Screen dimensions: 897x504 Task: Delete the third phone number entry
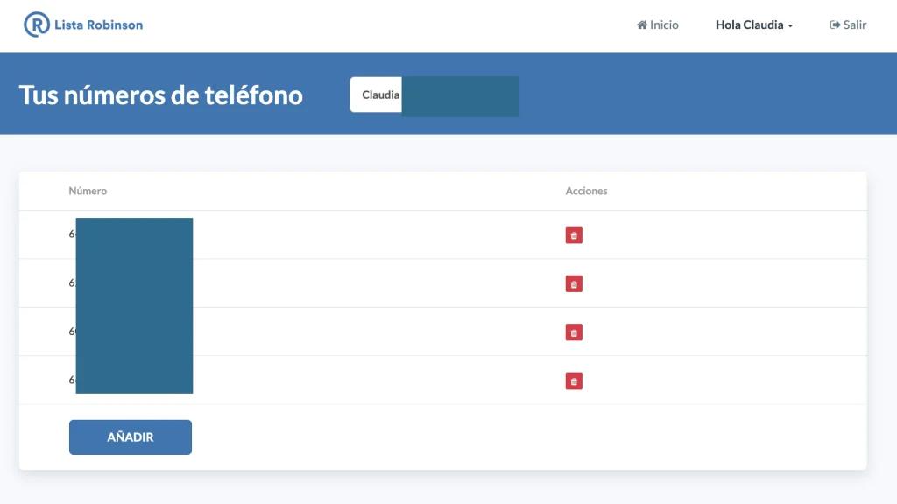tap(574, 332)
